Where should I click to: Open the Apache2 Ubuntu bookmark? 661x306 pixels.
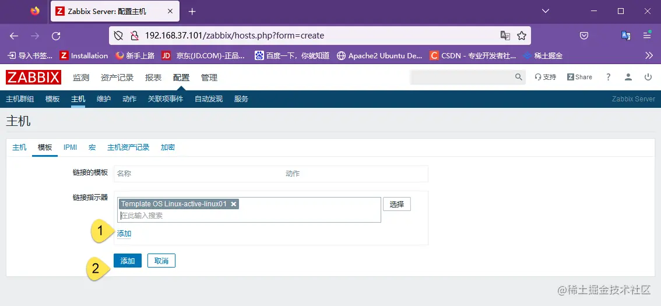379,55
